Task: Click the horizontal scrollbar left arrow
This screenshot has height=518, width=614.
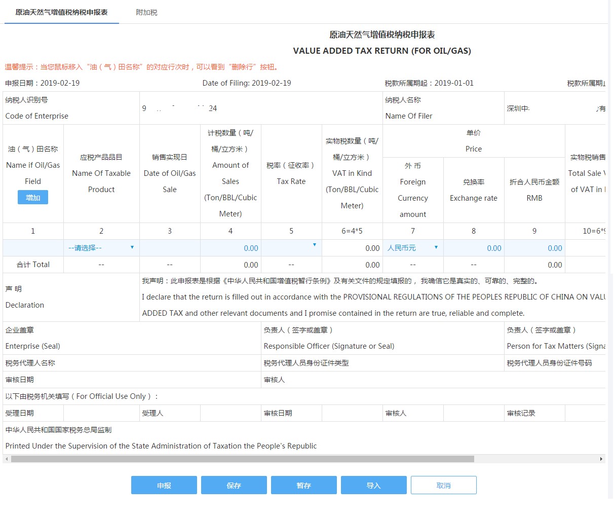Action: (6, 459)
